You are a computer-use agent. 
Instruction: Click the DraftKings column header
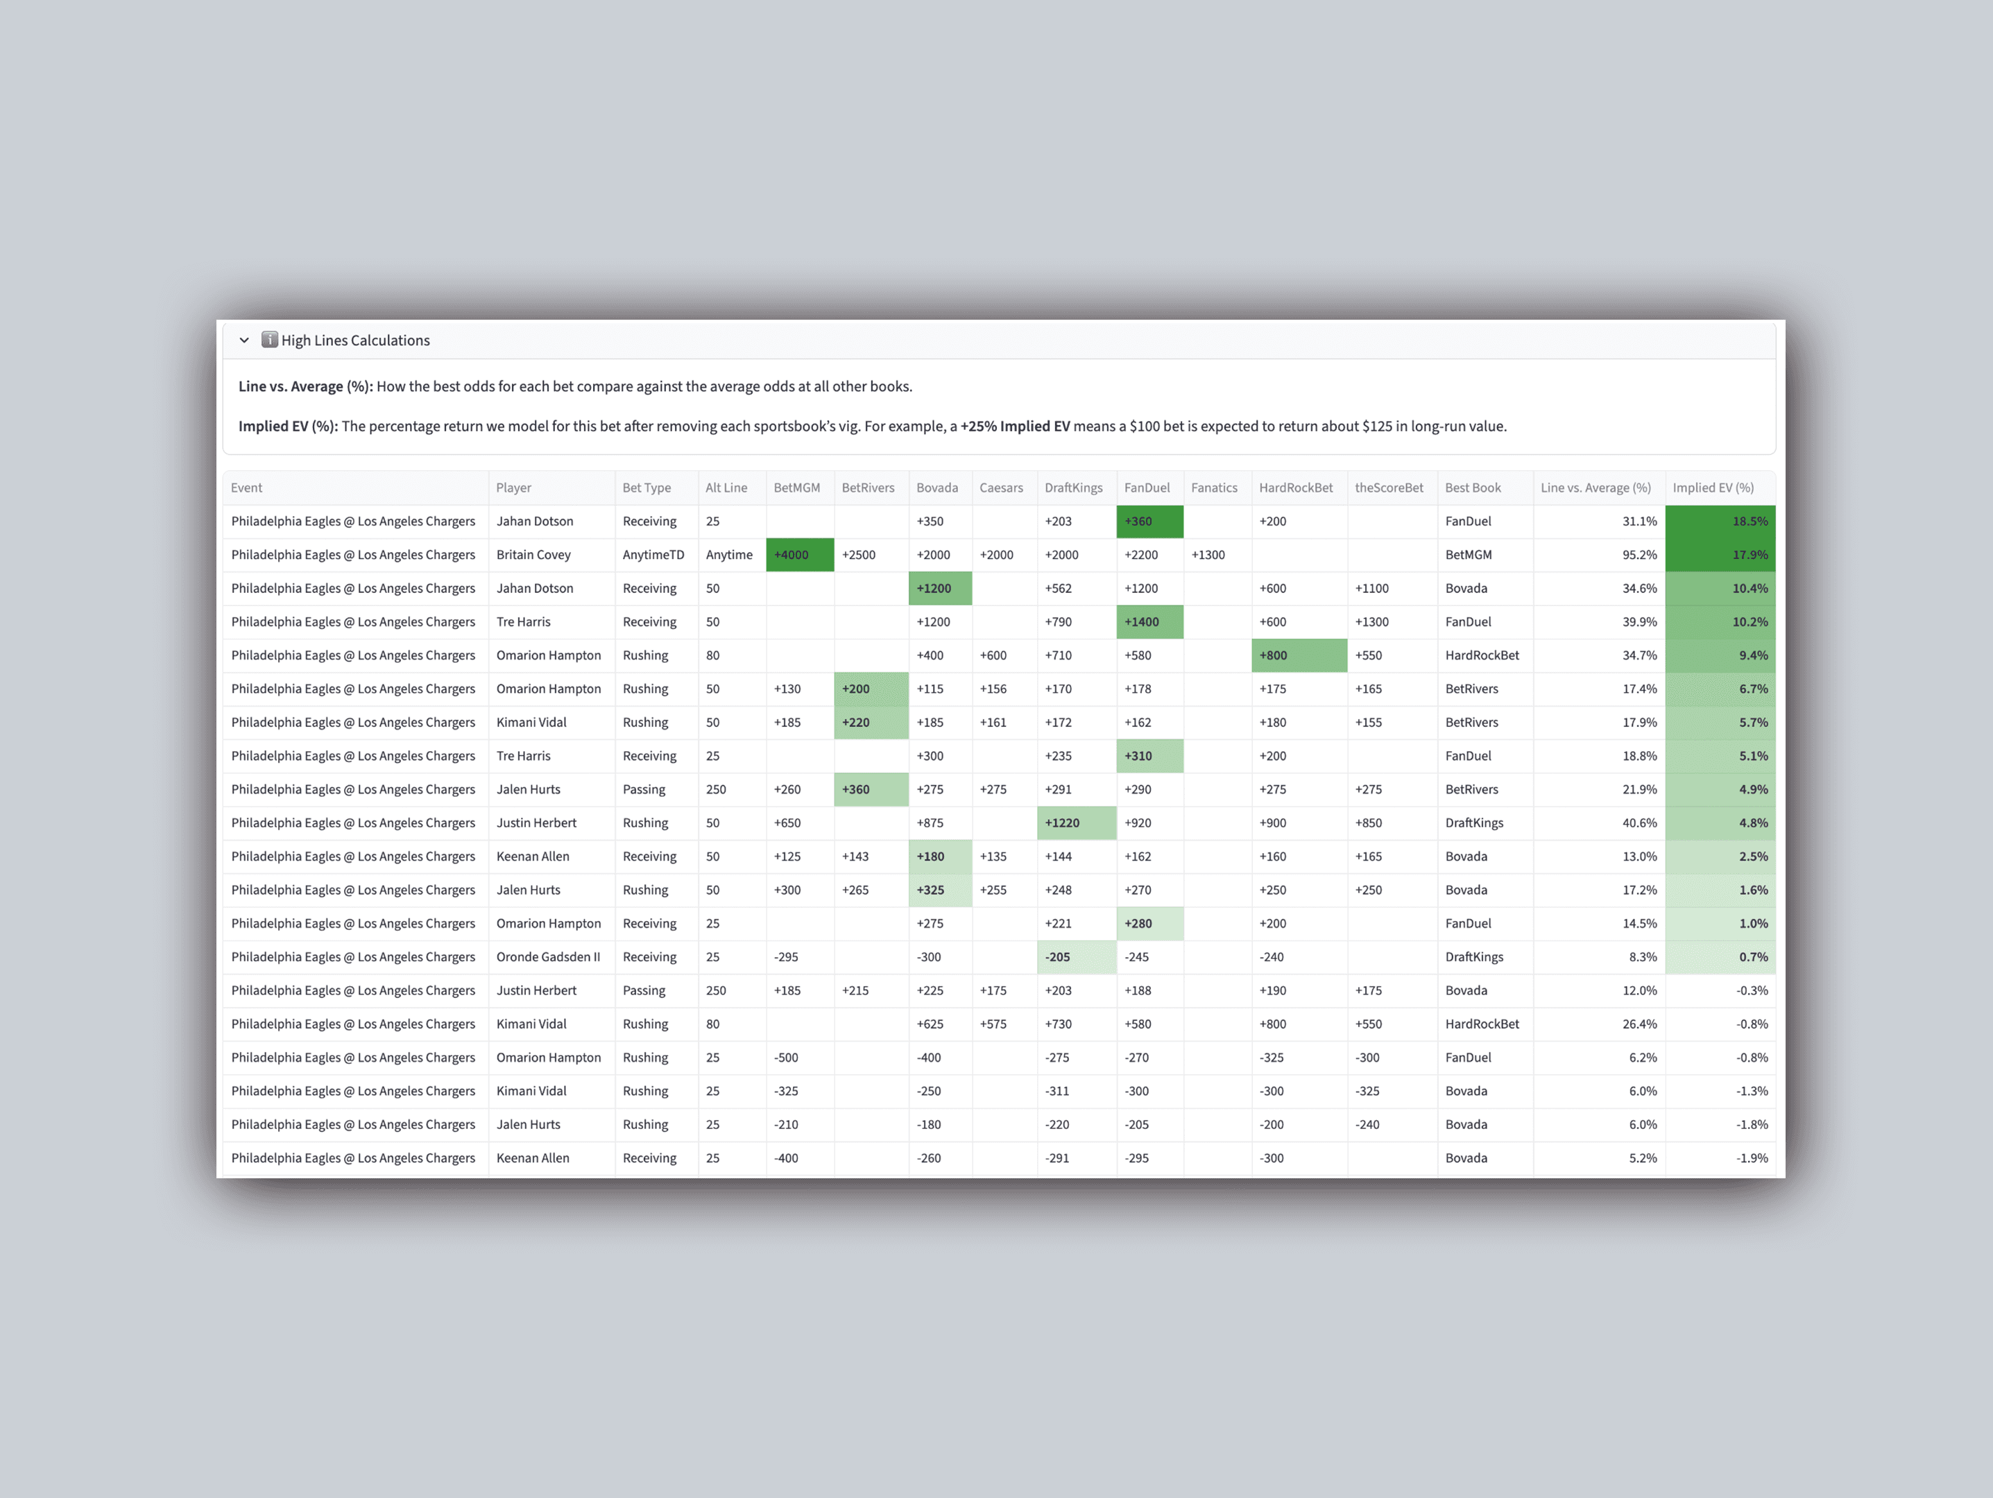click(1073, 488)
